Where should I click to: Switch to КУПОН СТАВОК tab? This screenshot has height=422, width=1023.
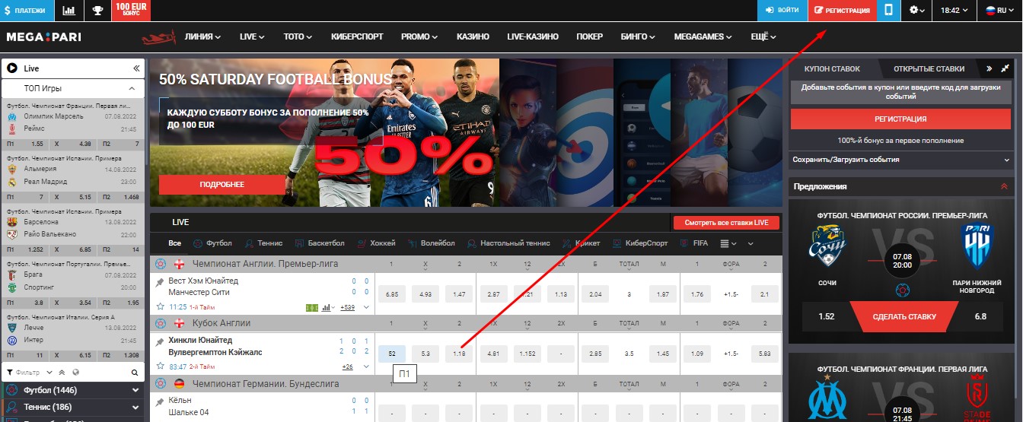[x=832, y=68]
